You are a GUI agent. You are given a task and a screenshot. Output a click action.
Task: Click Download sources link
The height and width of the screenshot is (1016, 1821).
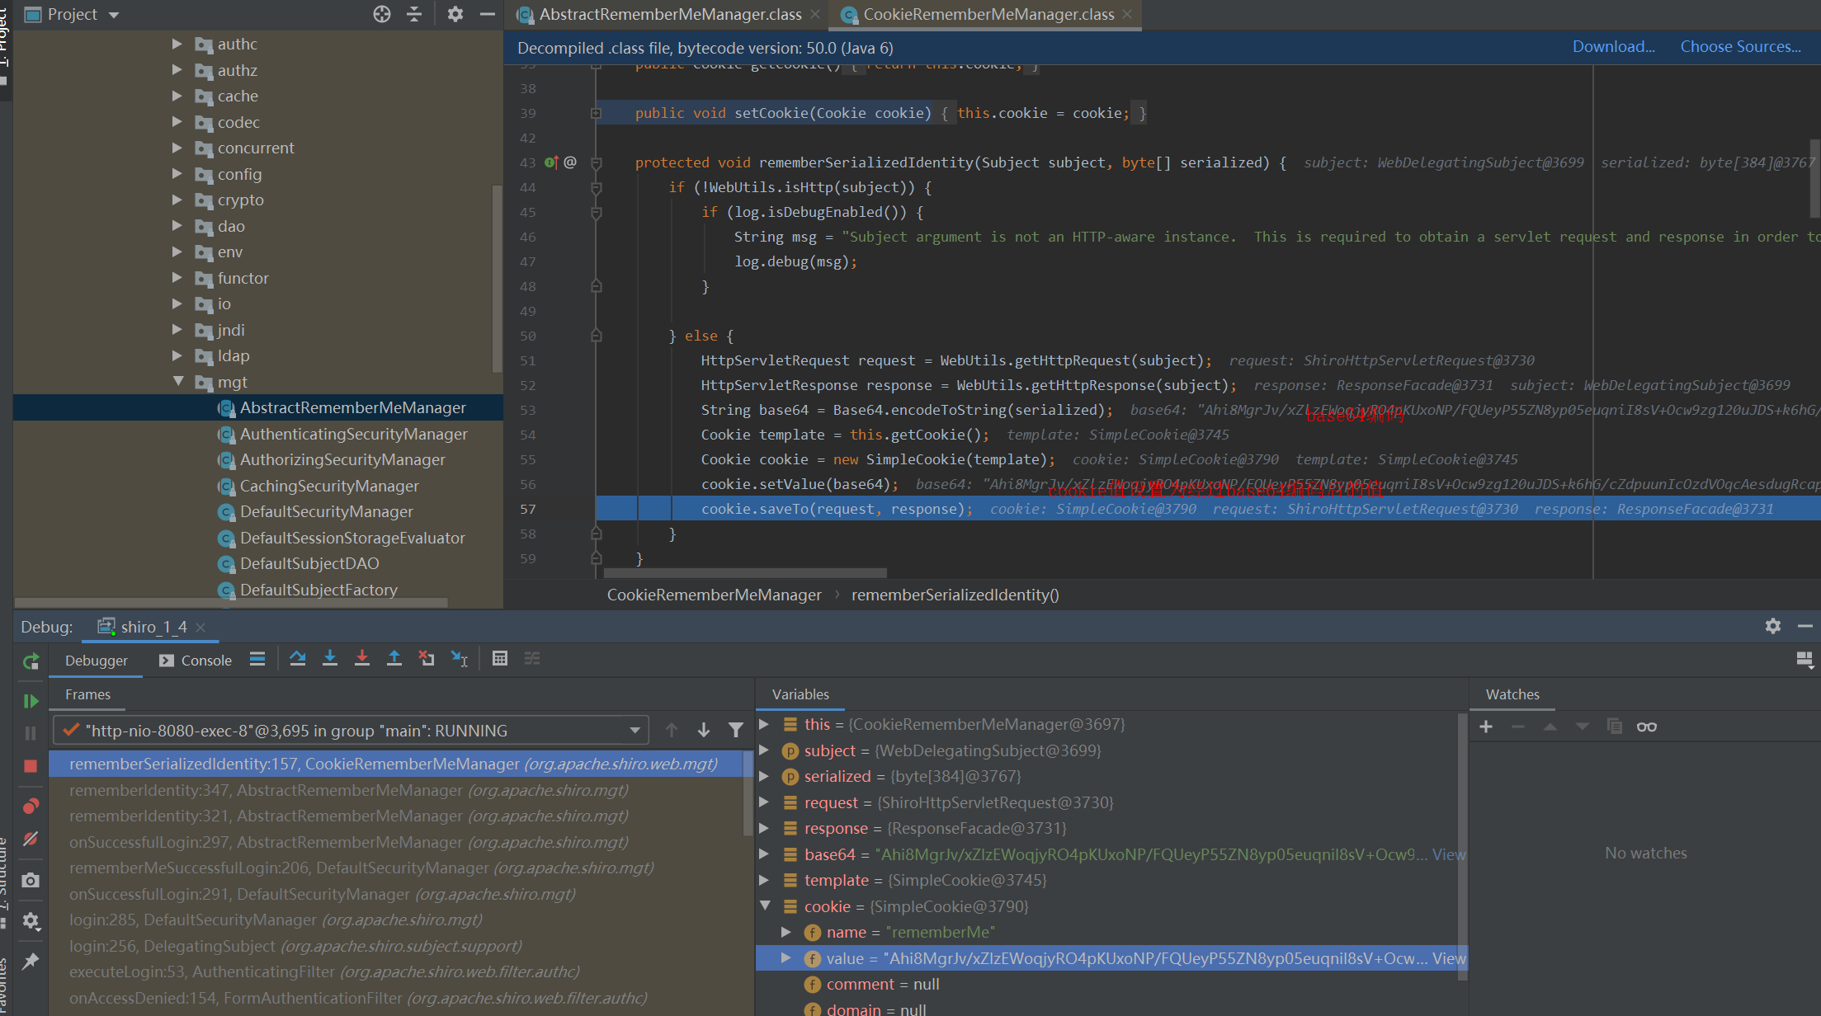click(1613, 47)
